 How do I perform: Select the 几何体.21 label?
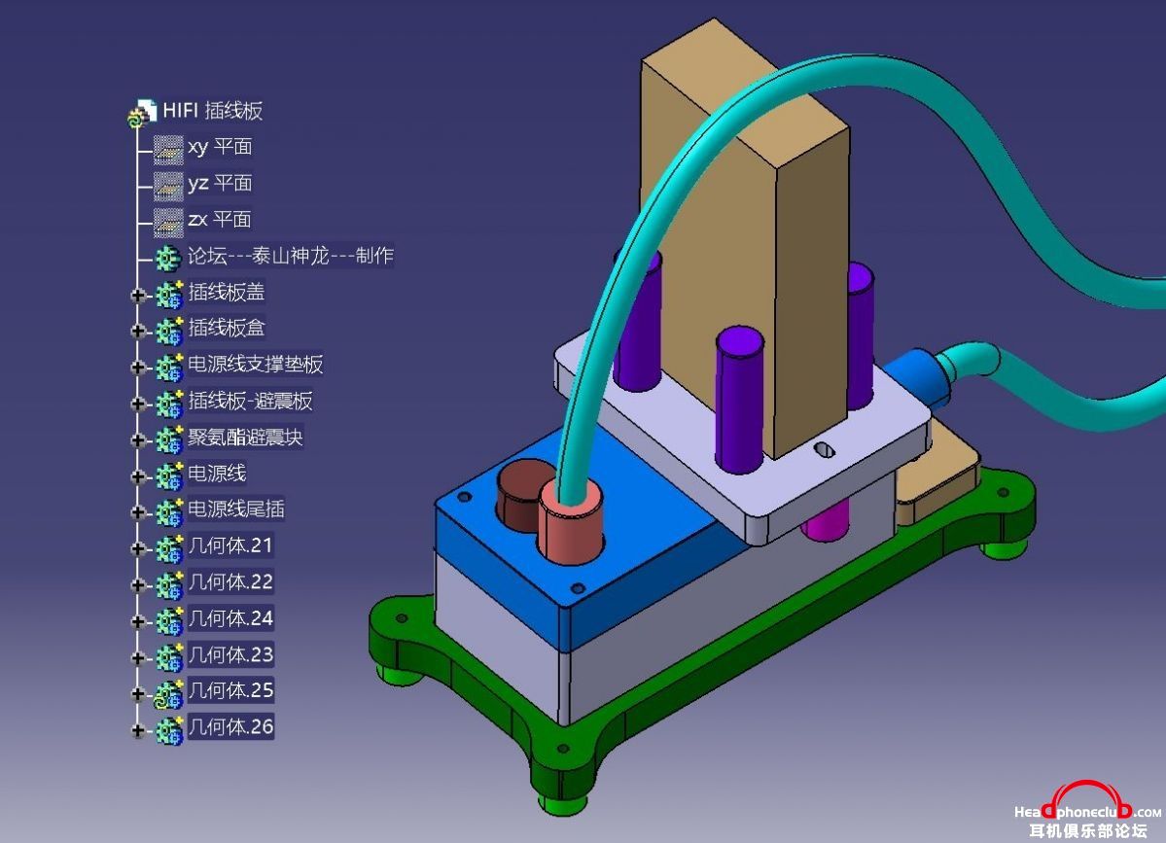coord(230,545)
